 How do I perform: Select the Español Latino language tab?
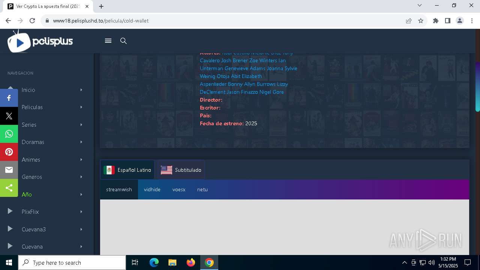point(127,170)
